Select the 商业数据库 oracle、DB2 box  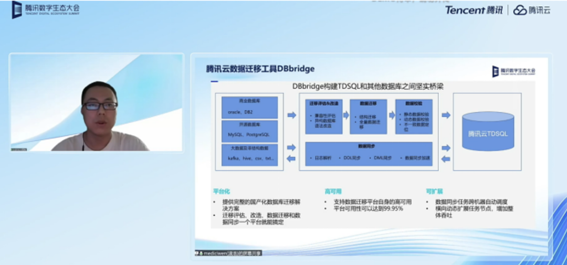249,108
